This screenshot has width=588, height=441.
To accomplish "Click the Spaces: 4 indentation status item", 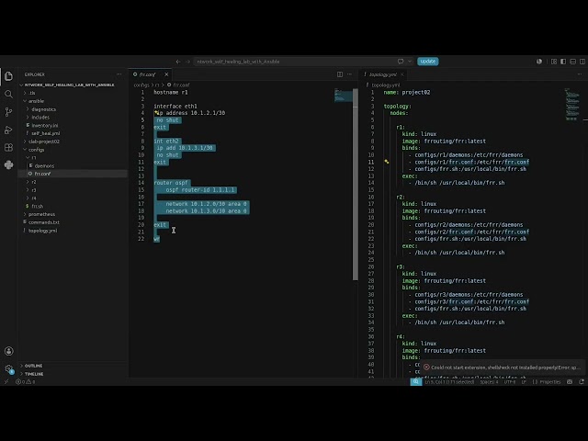I will [489, 382].
